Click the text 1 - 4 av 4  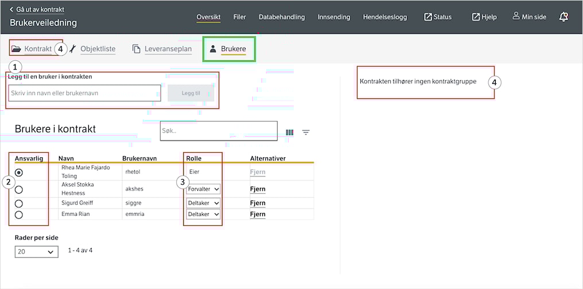pos(80,251)
